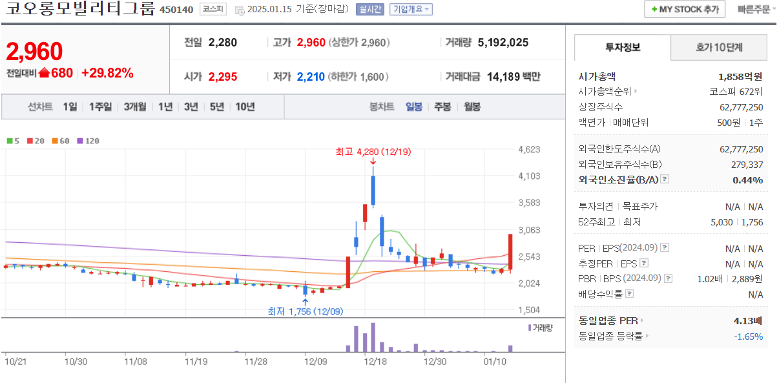Switch to the 투자정보 tab
779x383 pixels.
623,47
